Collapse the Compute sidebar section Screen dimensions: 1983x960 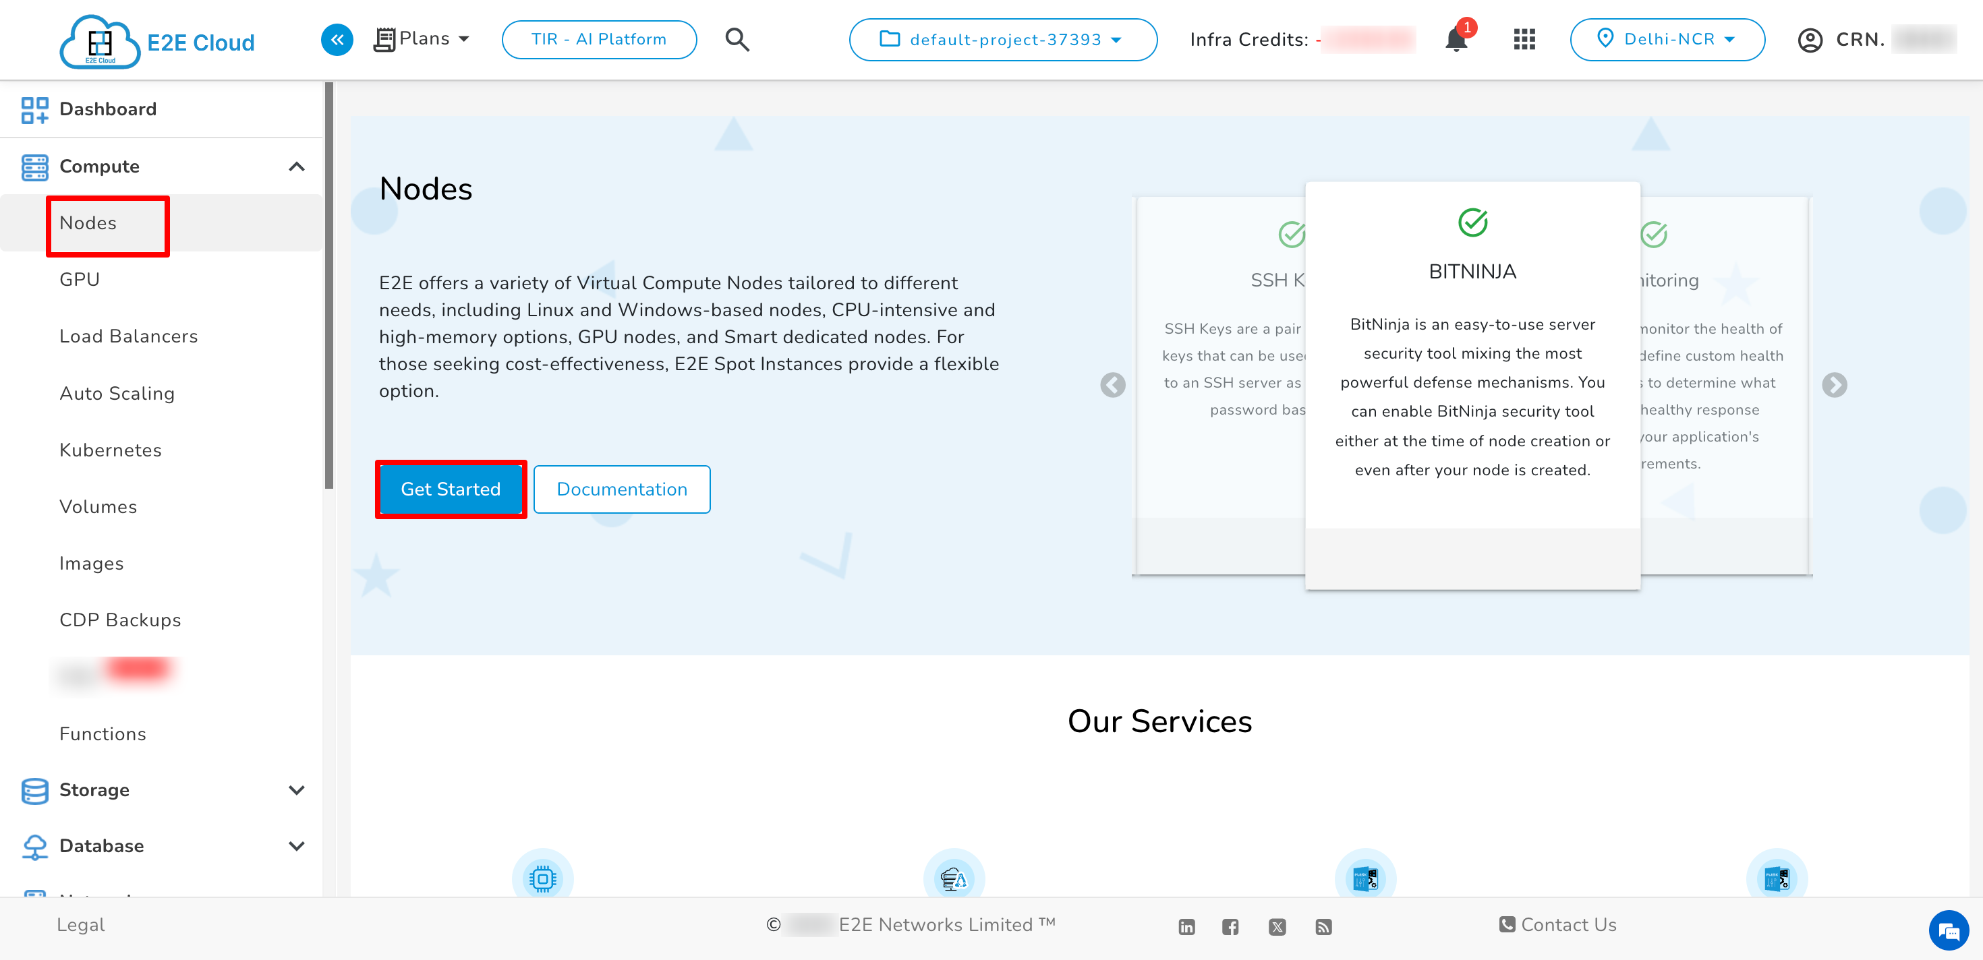click(296, 167)
